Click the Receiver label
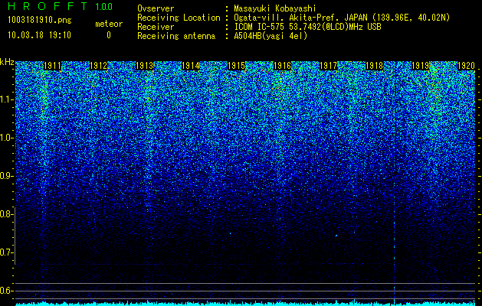The image size is (482, 306). 156,27
